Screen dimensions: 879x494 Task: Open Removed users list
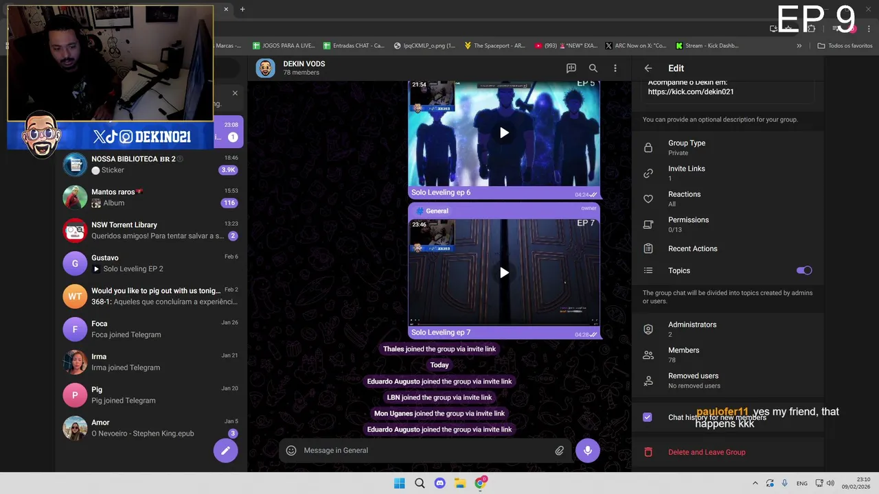pos(727,380)
